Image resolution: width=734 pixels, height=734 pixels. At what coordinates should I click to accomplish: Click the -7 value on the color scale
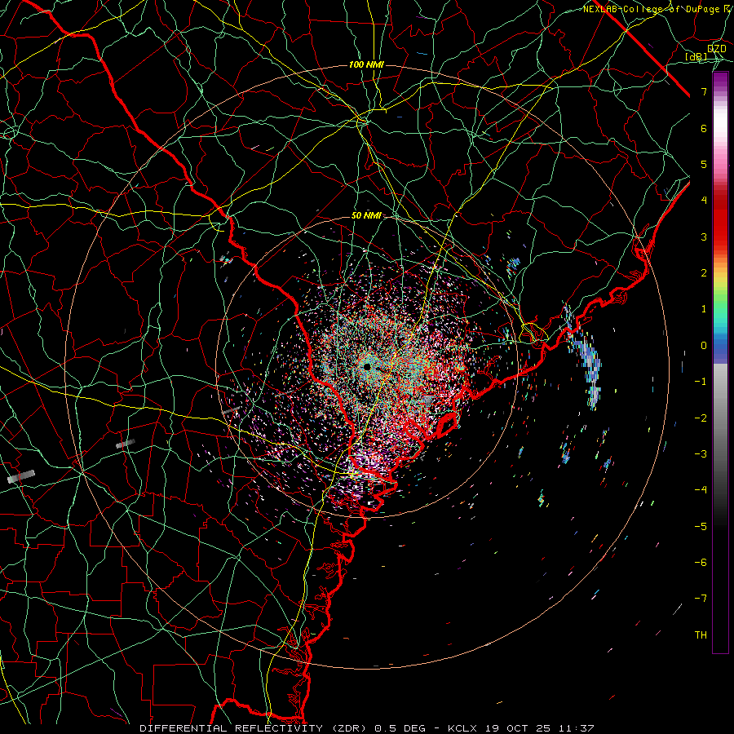(701, 599)
